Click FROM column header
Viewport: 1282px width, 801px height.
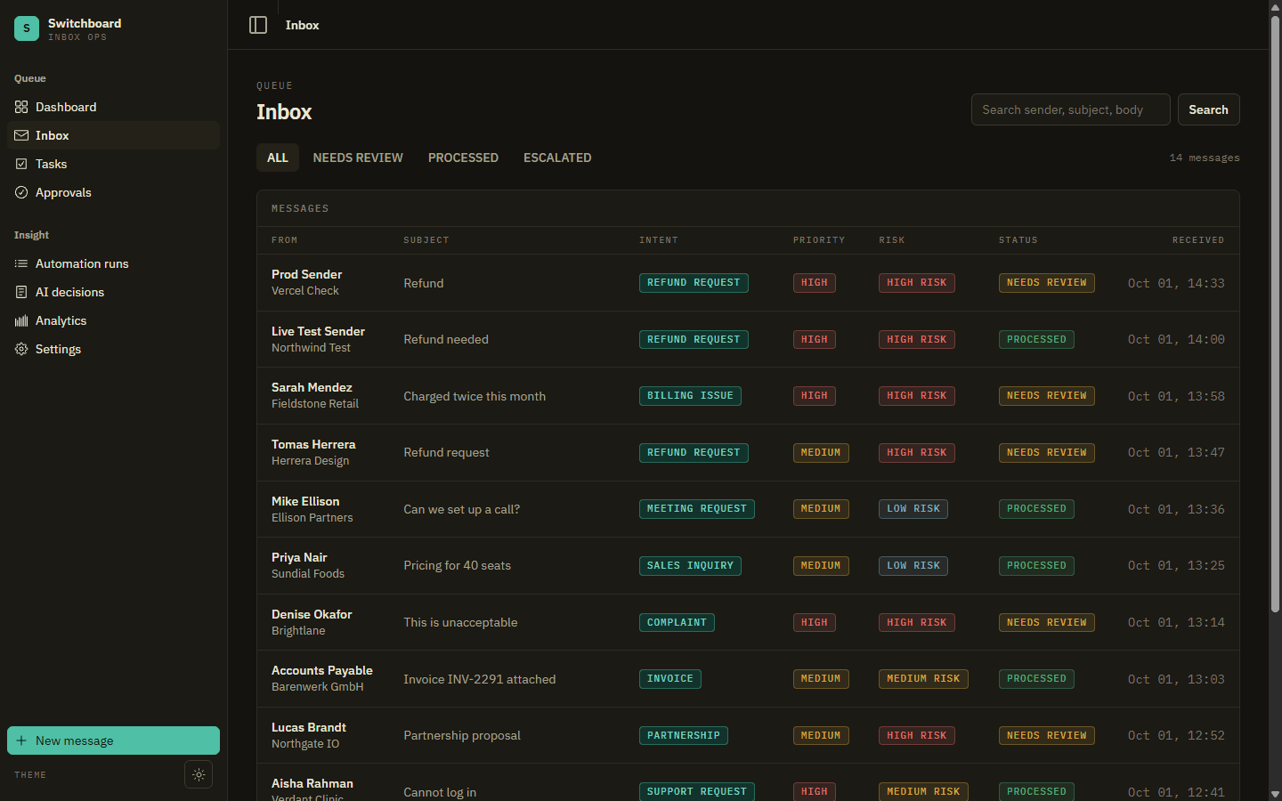285,240
